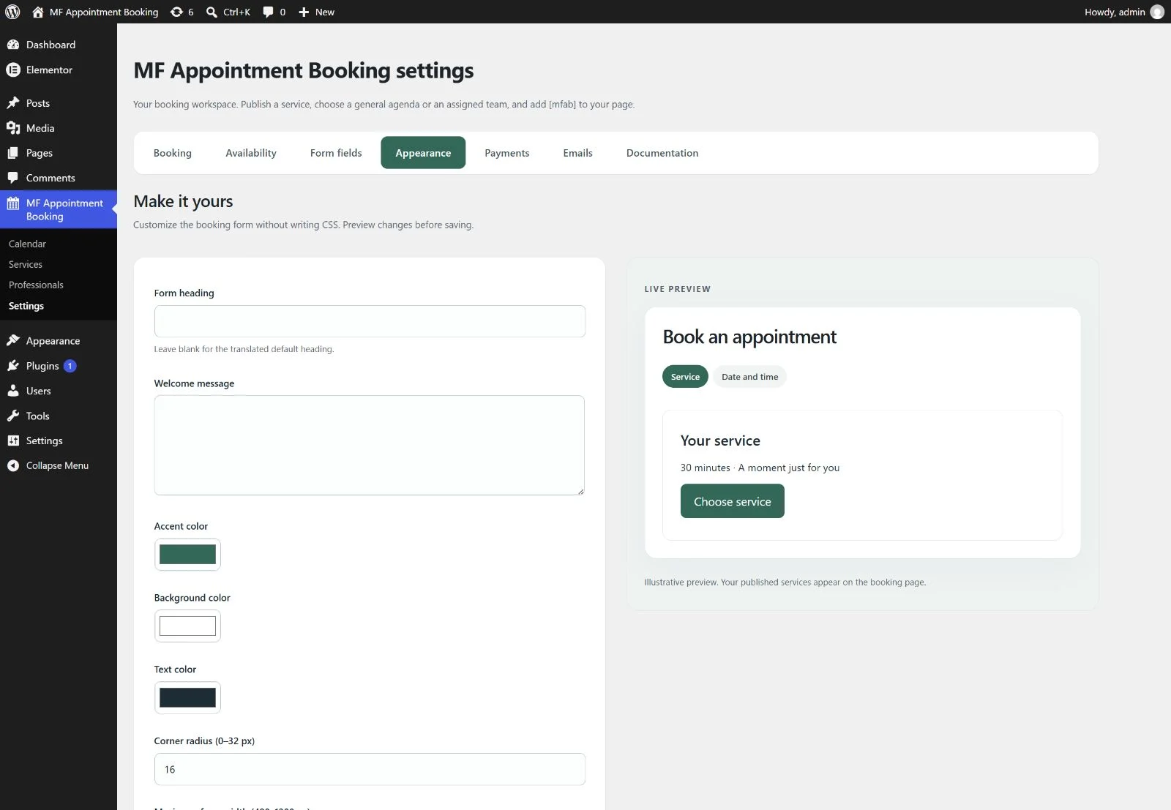Click the Posts pin icon
The image size is (1171, 810).
point(13,103)
